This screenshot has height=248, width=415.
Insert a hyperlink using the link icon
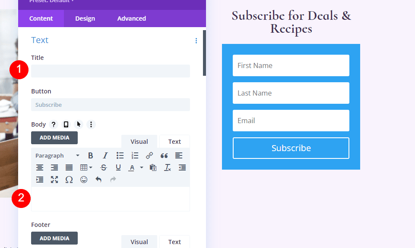(149, 155)
